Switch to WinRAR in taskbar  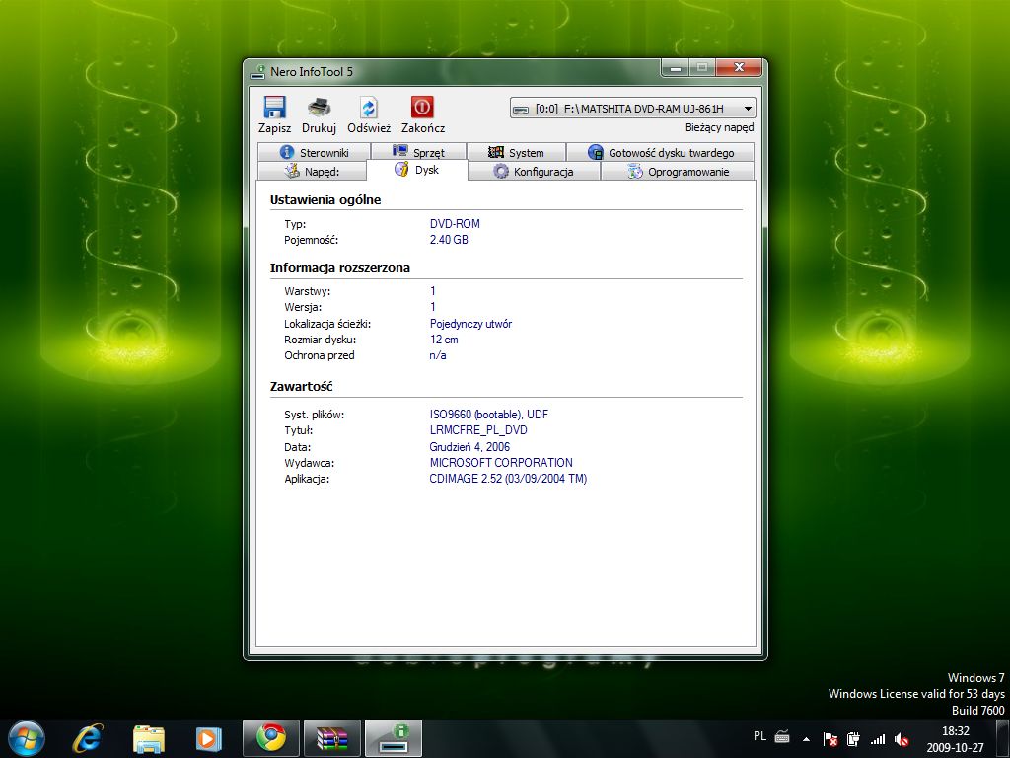(x=331, y=738)
